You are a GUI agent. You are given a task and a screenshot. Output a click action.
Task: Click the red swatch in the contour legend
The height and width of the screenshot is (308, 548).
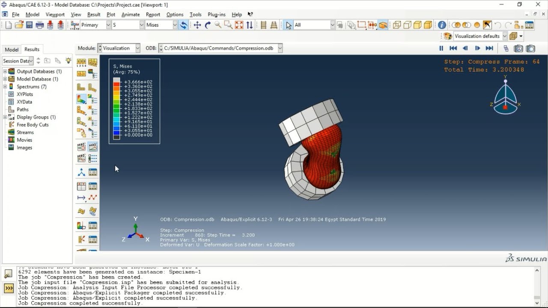coord(116,84)
